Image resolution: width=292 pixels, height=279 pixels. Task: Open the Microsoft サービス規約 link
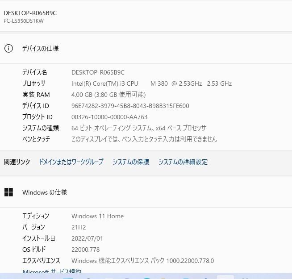(52, 271)
